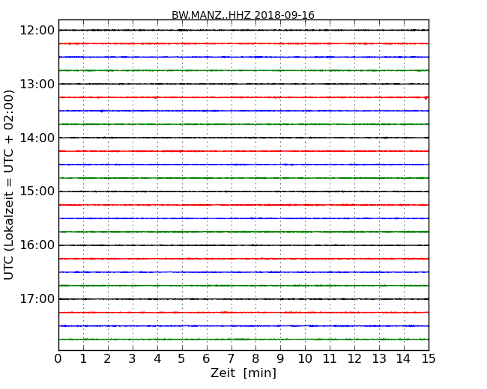487x389 pixels.
Task: Click the red trace just below 16:00
Action: (243, 259)
